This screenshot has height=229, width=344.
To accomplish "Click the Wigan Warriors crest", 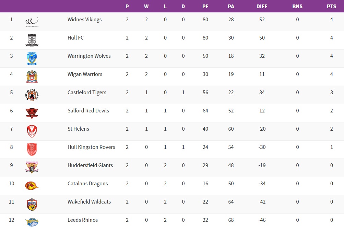I will point(32,77).
